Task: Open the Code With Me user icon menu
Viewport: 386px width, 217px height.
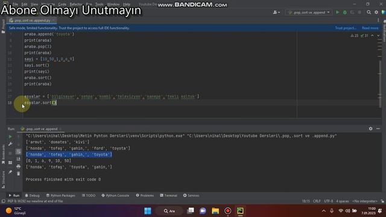Action: (x=276, y=12)
